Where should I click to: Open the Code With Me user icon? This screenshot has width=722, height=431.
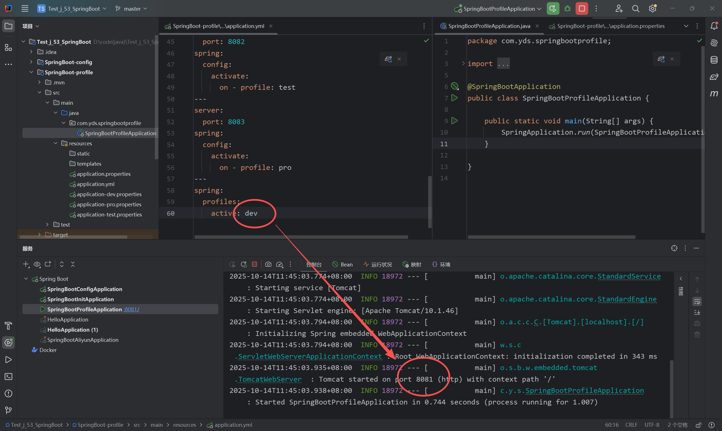click(x=619, y=9)
